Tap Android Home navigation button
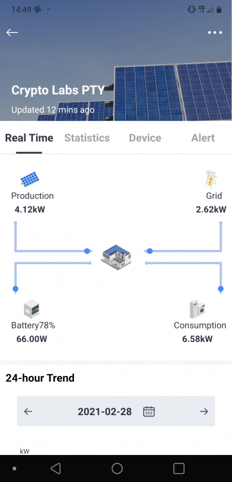The height and width of the screenshot is (482, 232). click(x=117, y=469)
